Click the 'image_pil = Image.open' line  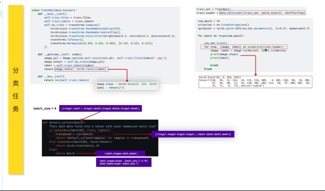(105, 58)
